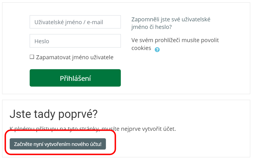The height and width of the screenshot is (160, 254).
Task: Focus the Heslo password field
Action: pos(75,41)
